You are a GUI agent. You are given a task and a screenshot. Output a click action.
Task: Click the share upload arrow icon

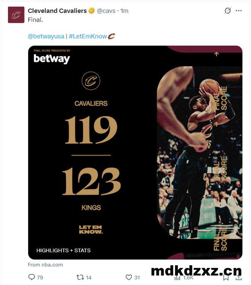click(x=238, y=277)
